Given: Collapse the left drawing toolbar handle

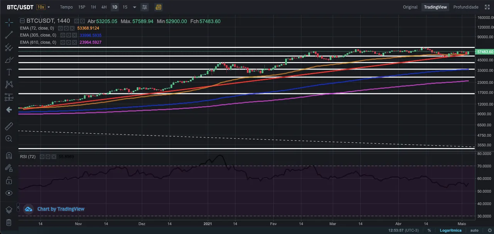Looking at the screenshot, I should [19, 207].
